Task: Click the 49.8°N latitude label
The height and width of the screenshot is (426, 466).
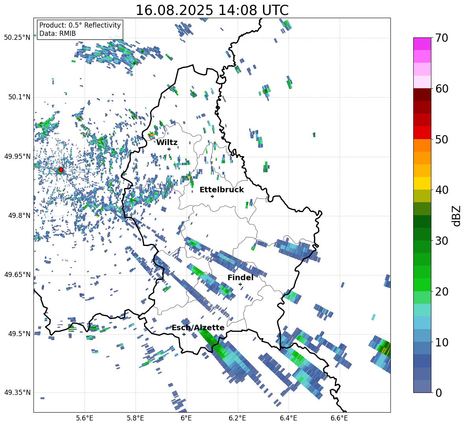Action: pos(19,215)
